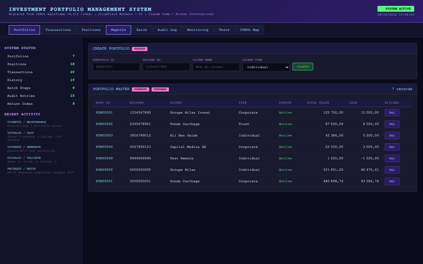
Task: Expand the Client Type dropdown
Action: [x=266, y=67]
